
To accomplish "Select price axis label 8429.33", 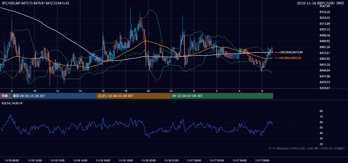I will 325,82.
